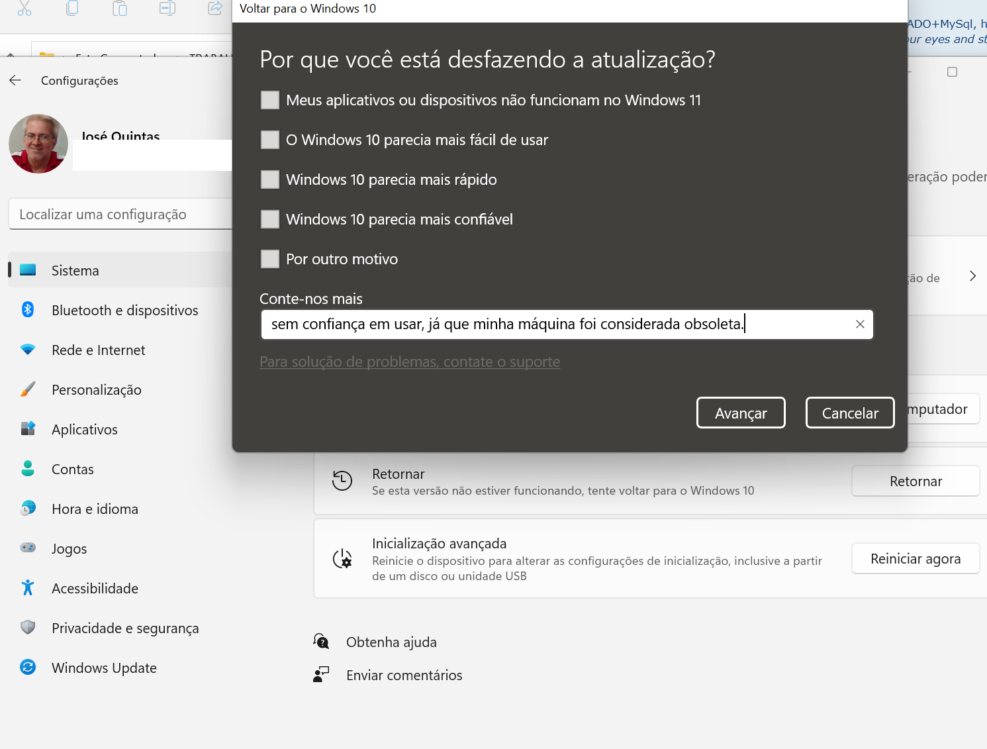Check 'O Windows 10 parecia mais fácil' box

(270, 140)
